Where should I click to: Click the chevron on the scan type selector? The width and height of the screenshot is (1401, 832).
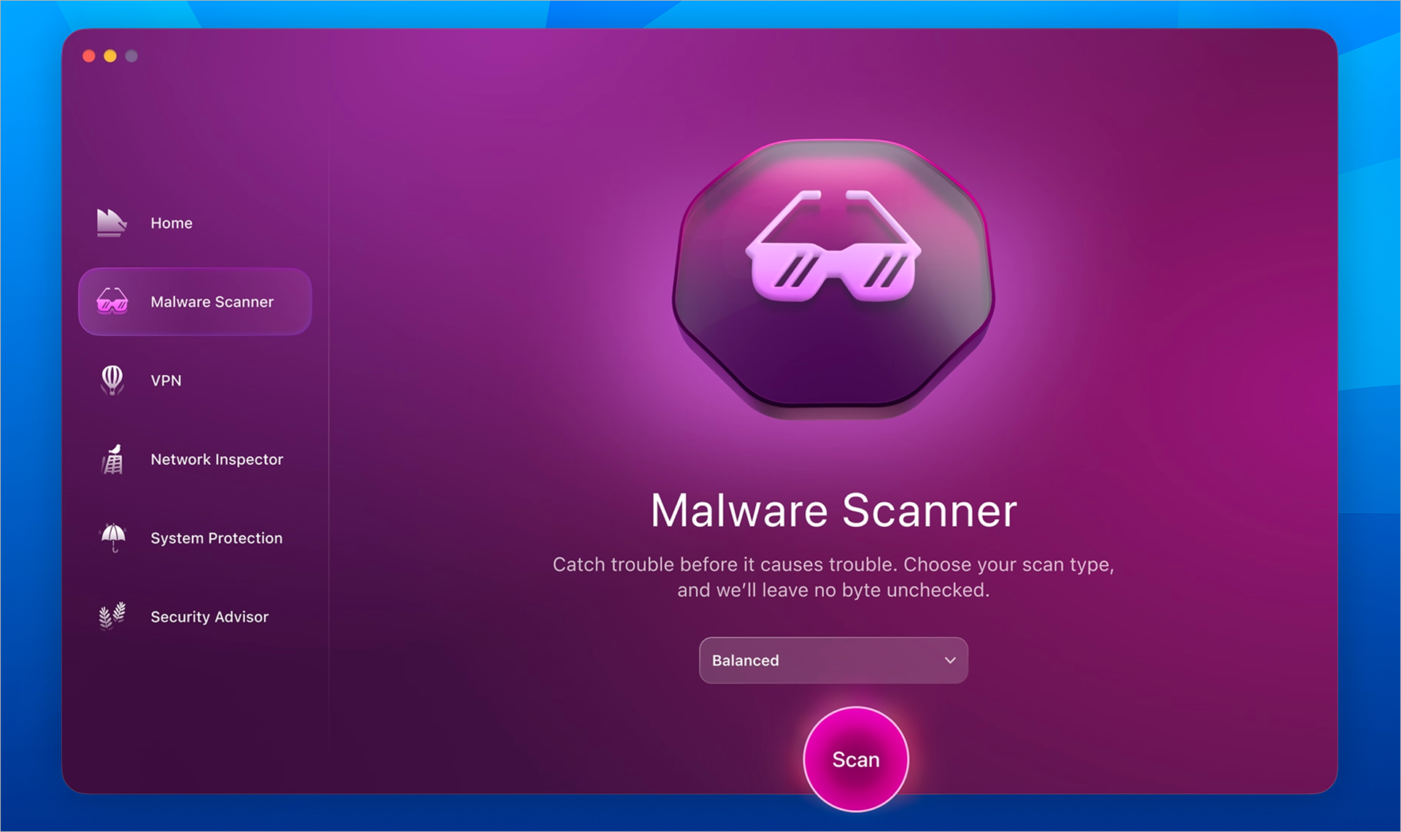pos(949,660)
